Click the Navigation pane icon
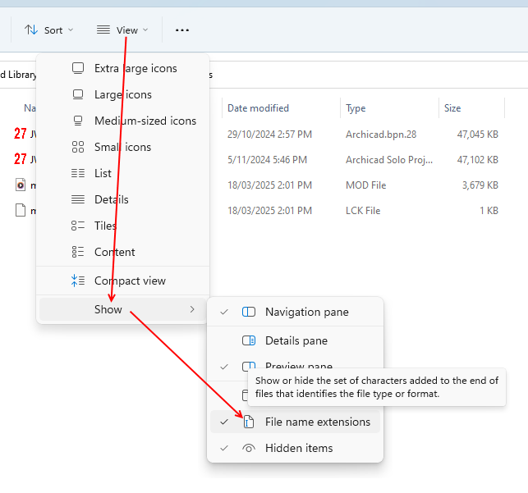This screenshot has height=493, width=528. 249,312
